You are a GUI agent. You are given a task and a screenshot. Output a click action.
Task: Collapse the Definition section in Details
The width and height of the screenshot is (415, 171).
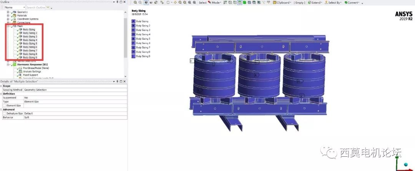[x=1, y=94]
